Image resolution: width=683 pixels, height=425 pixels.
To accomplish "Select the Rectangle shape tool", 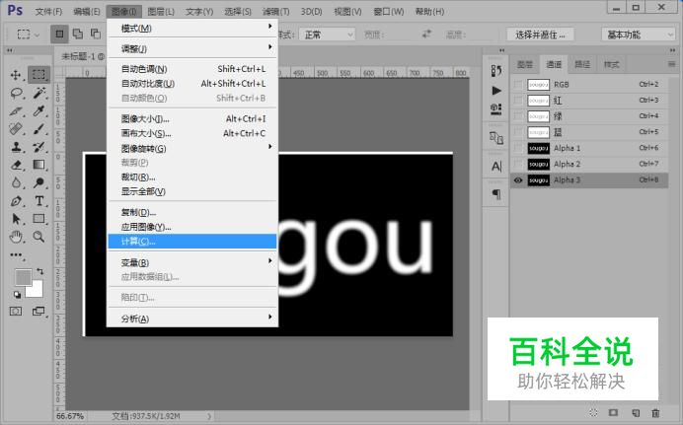I will pyautogui.click(x=38, y=219).
